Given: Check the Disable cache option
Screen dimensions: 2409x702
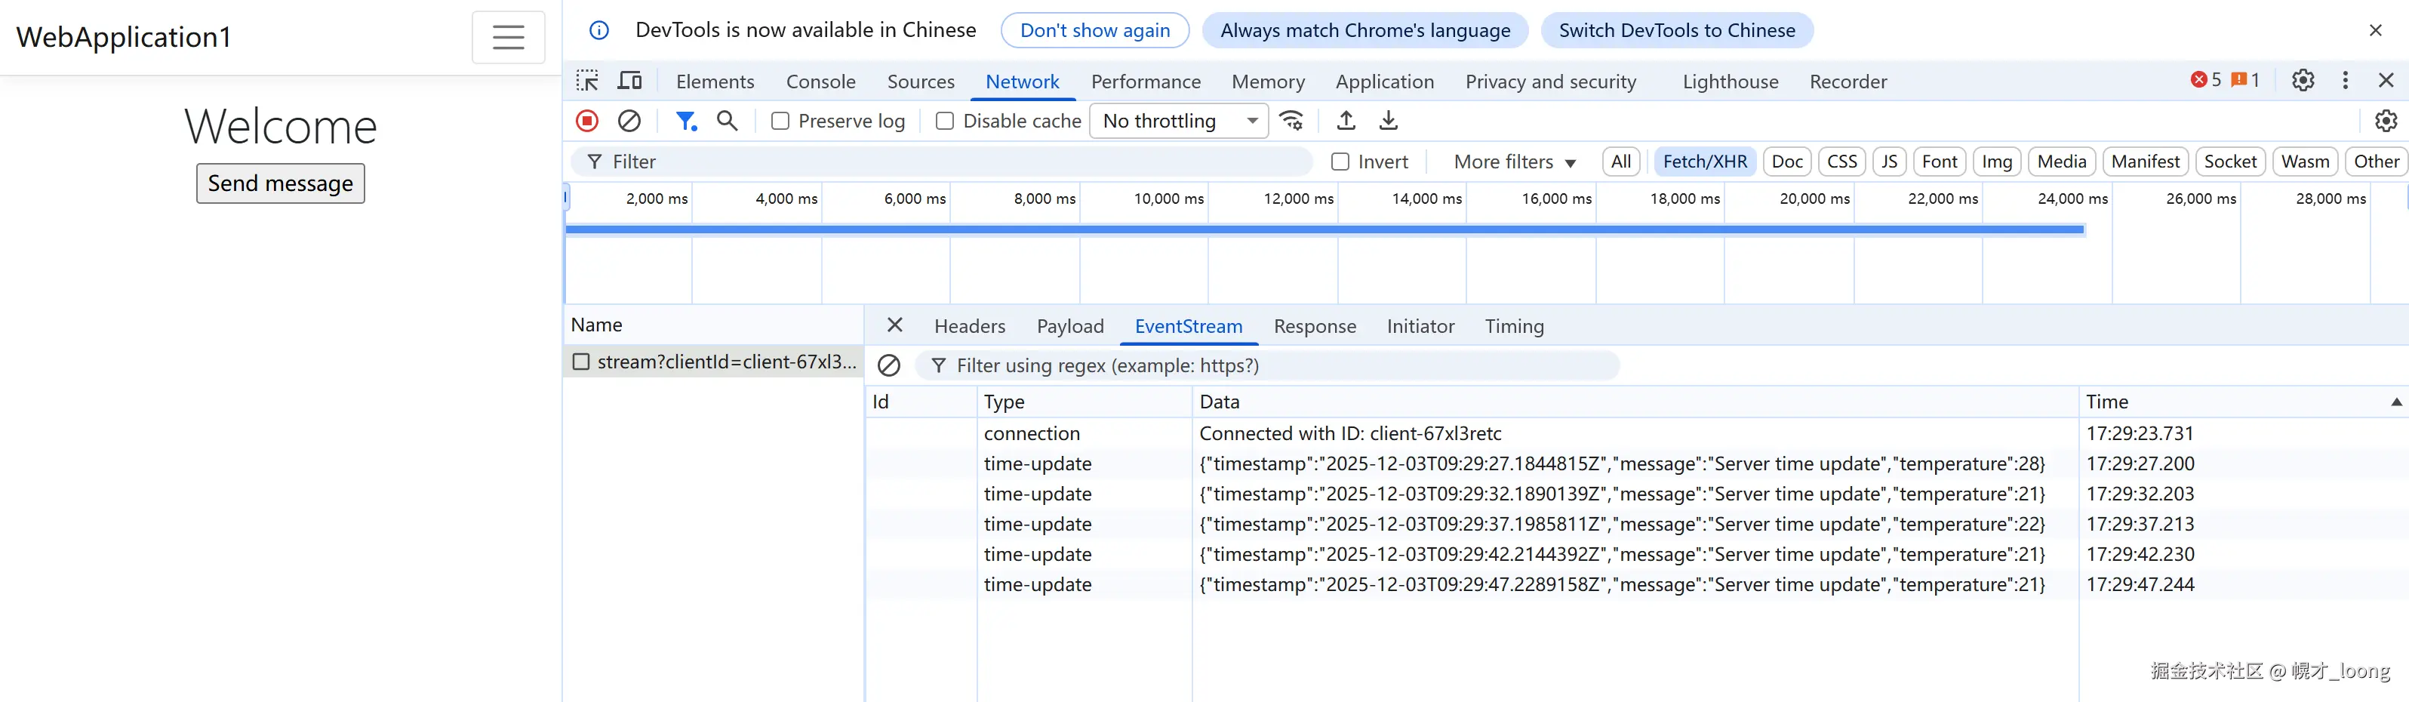Looking at the screenshot, I should pos(945,122).
